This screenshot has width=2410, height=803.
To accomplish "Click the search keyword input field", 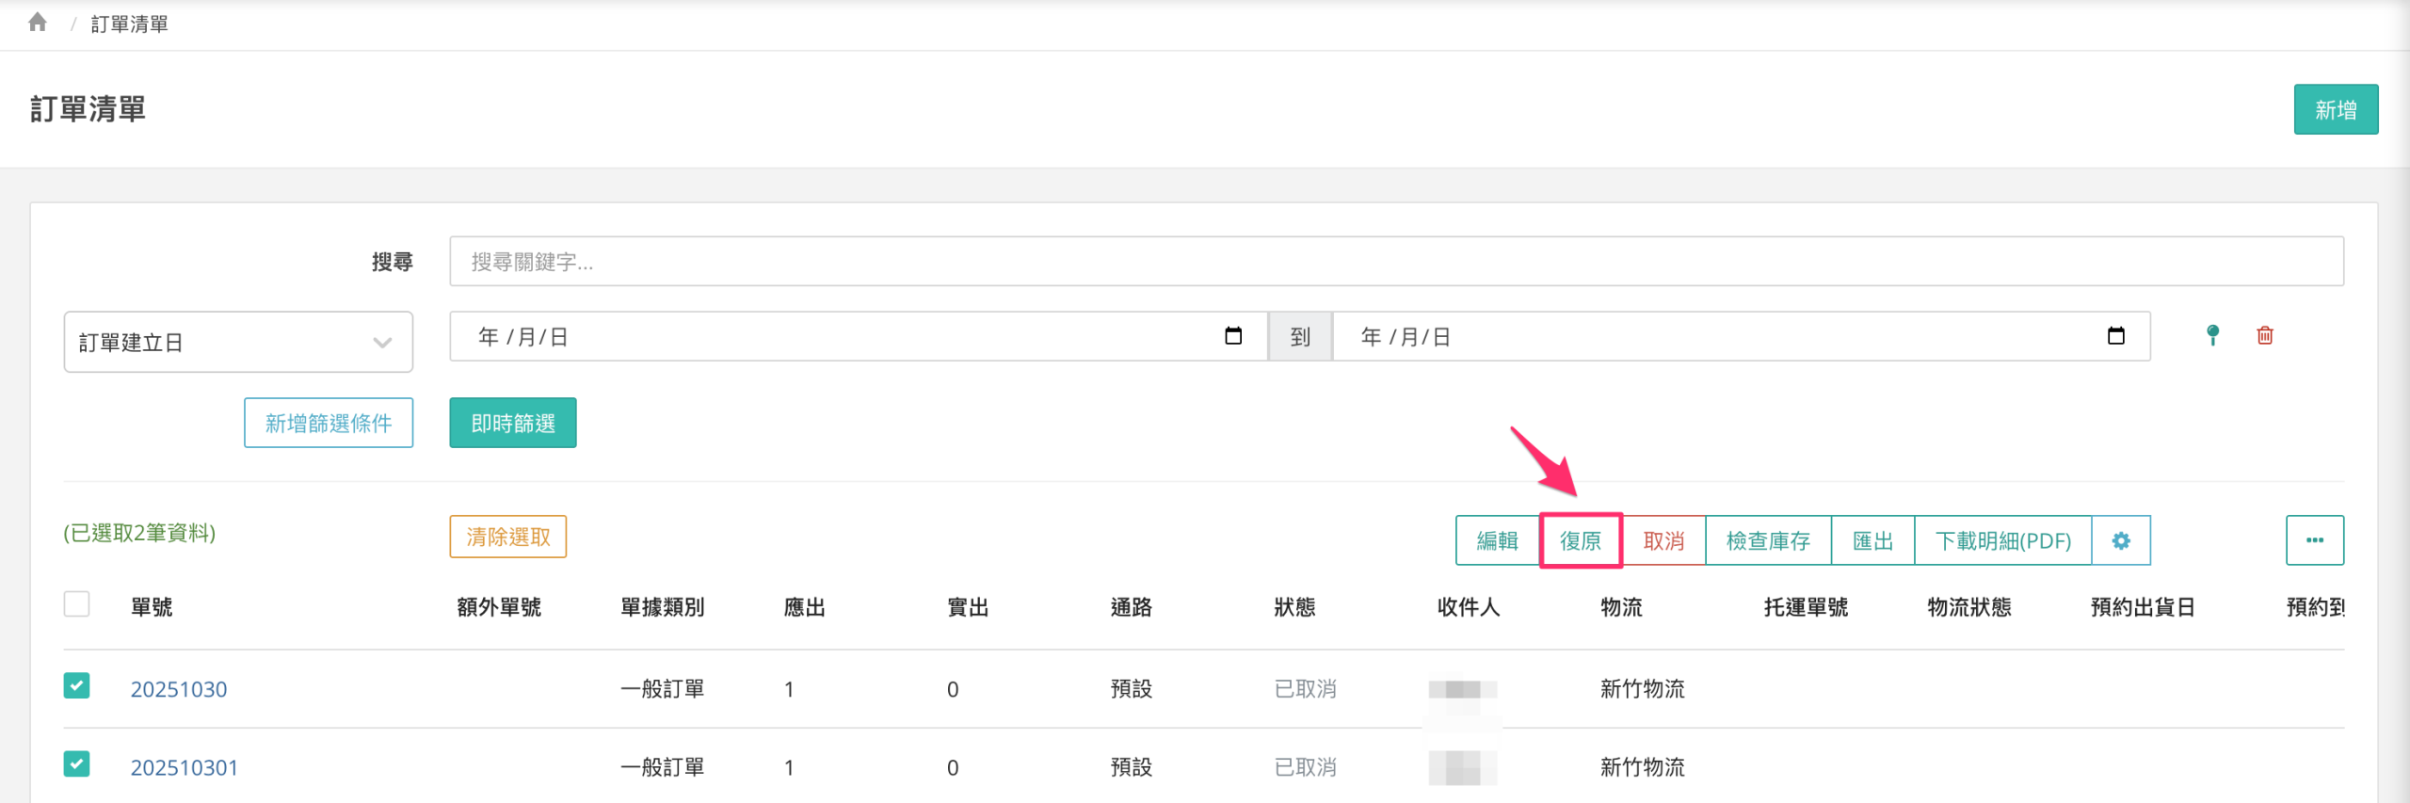I will point(1395,262).
